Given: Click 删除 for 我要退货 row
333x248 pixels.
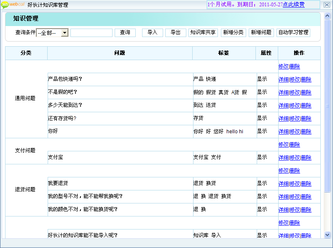Looking at the screenshot, I should (306, 184).
